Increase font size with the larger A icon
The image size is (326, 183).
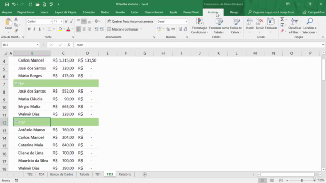pos(66,21)
